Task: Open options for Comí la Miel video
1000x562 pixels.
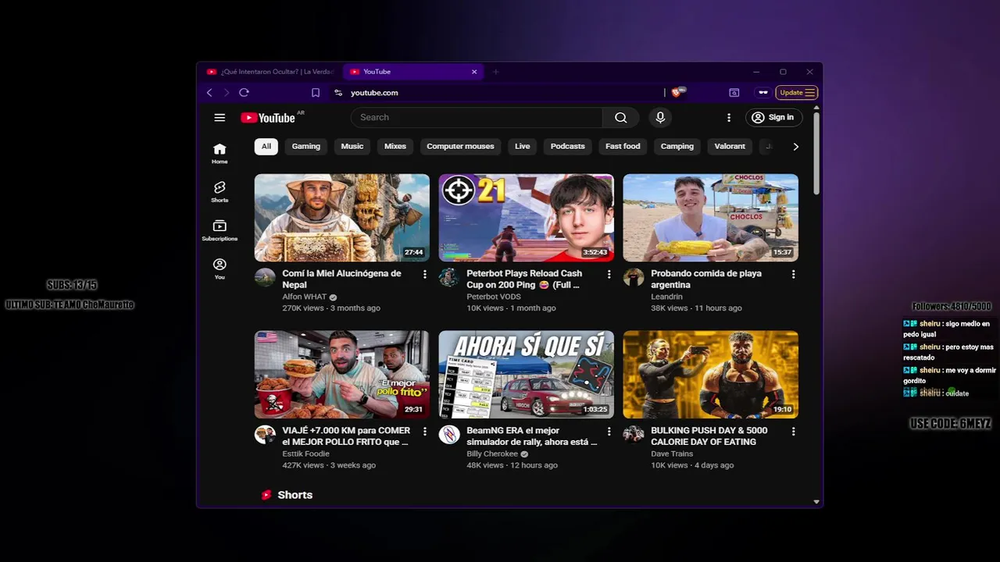Action: coord(425,275)
